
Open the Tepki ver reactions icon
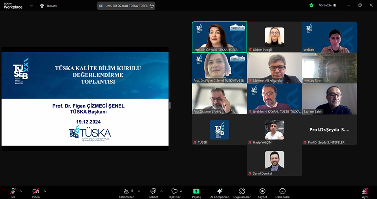(x=174, y=191)
